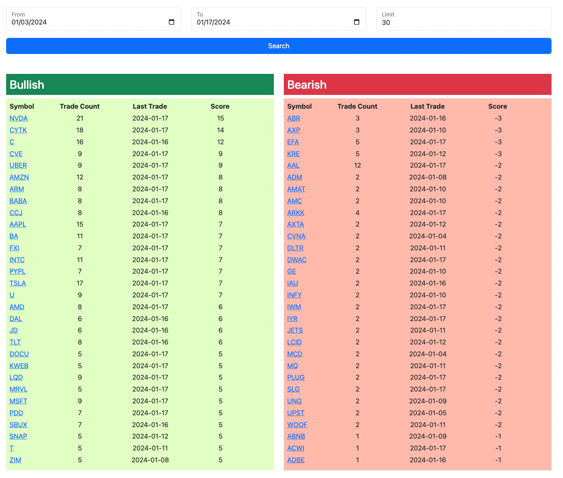
Task: Open the DOCU symbol link
Action: click(19, 354)
